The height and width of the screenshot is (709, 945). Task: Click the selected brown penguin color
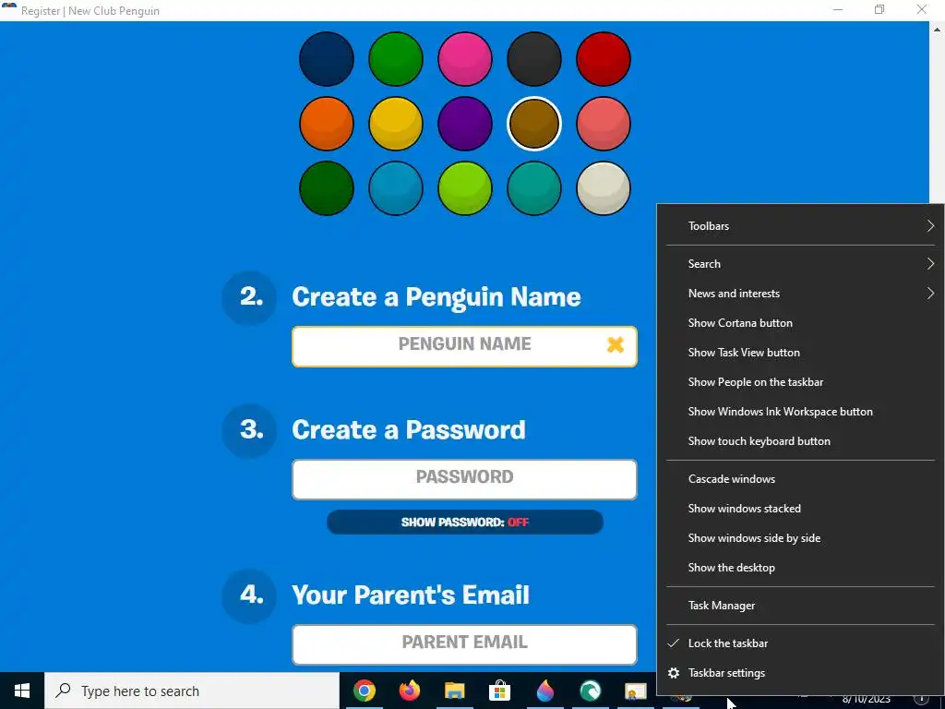534,124
